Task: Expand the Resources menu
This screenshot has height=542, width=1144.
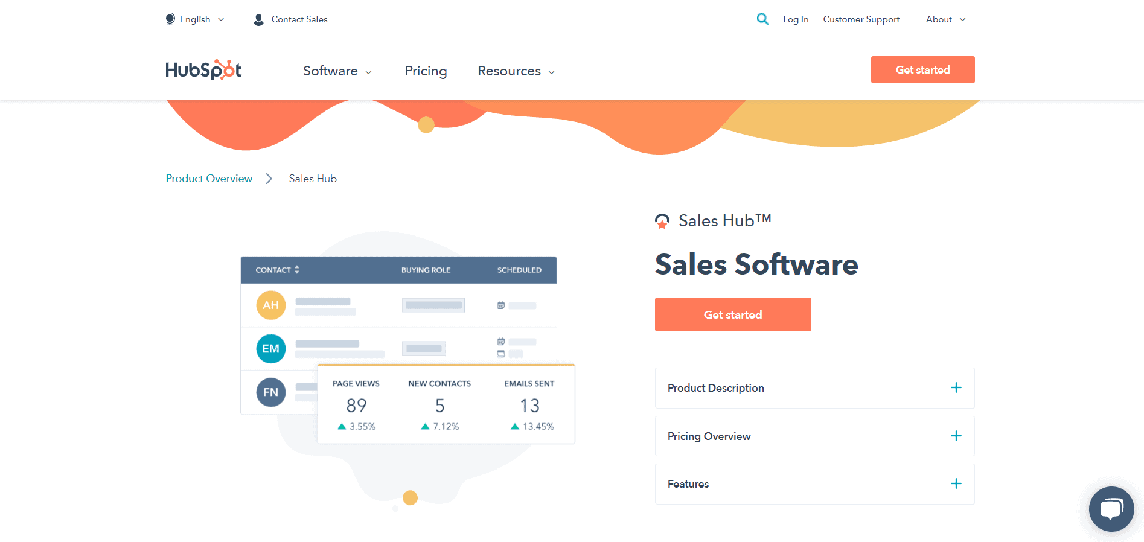Action: [516, 71]
